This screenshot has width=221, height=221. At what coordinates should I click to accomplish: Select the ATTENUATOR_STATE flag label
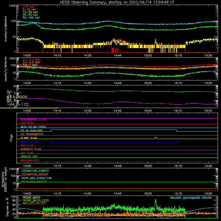[x=33, y=120]
